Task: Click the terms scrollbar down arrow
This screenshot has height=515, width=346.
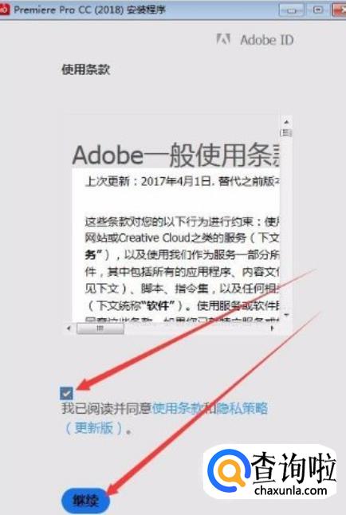Action: [286, 315]
